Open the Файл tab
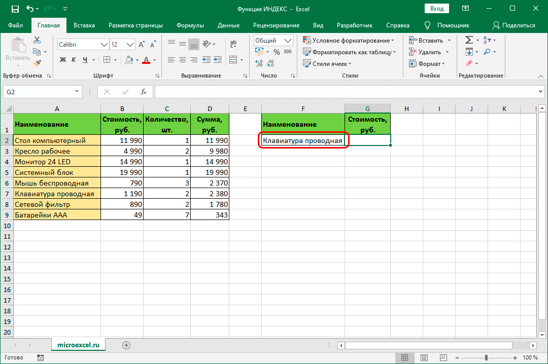 15,25
